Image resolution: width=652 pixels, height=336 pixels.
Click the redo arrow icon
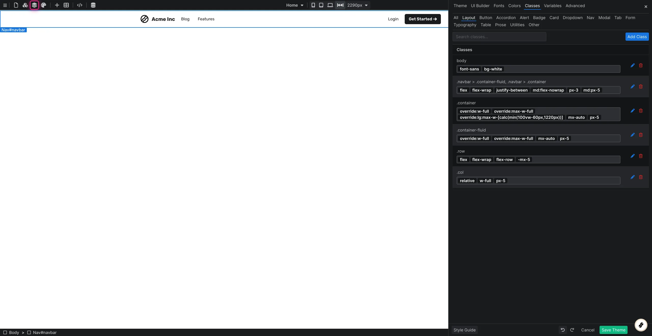(x=572, y=330)
